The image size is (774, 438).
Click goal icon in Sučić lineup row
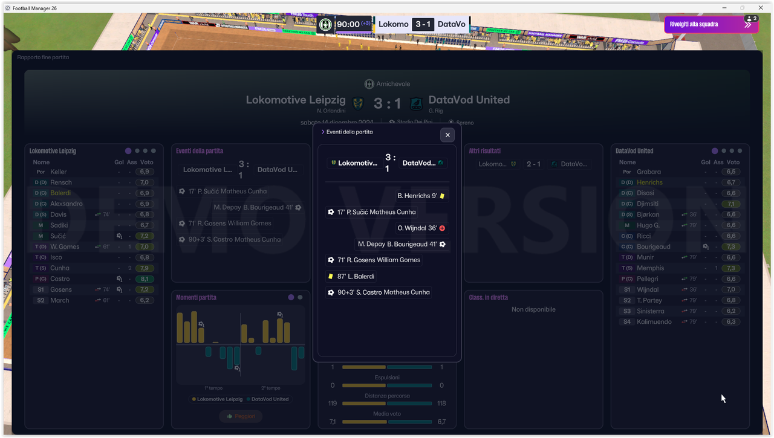point(119,236)
